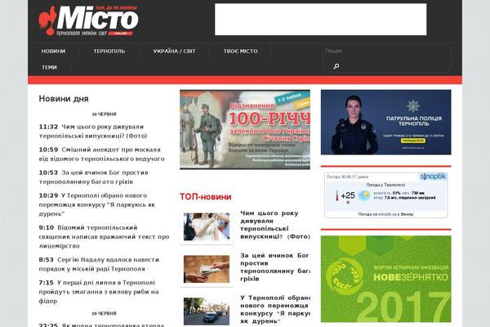Screen dimensions: 490x327
Task: Open the Україна / Світ menu item
Action: pyautogui.click(x=174, y=51)
